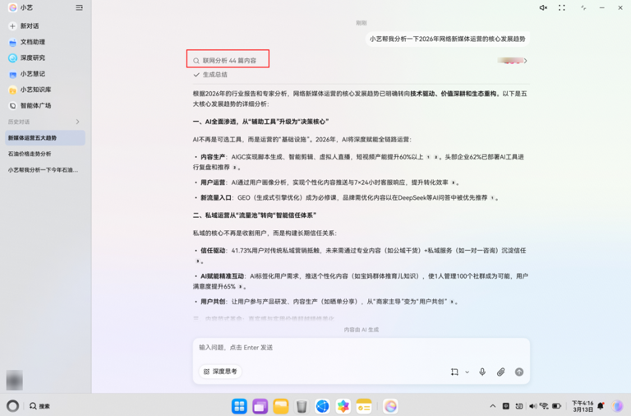Click the input method tray icon
Image resolution: width=631 pixels, height=416 pixels.
[x=506, y=406]
